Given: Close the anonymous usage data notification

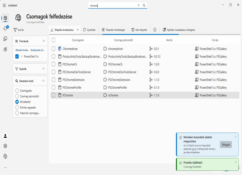Looking at the screenshot, I should click(x=236, y=136).
